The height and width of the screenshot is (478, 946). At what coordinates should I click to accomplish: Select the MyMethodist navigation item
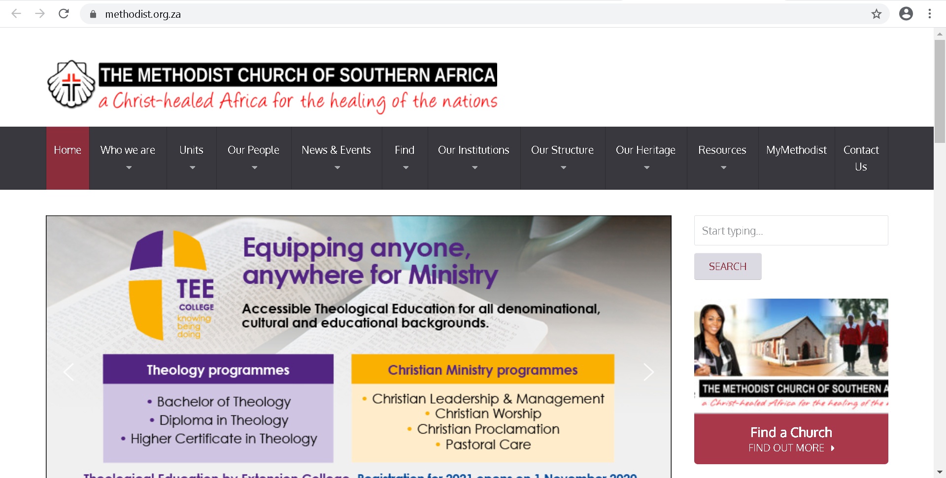pyautogui.click(x=796, y=150)
